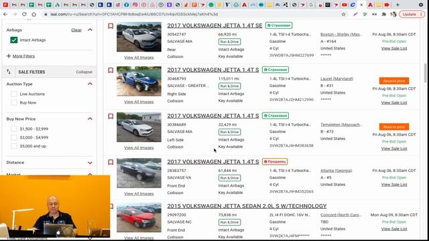Screen dimensions: 429x241
Task: Reload the page
Action: click(x=24, y=14)
